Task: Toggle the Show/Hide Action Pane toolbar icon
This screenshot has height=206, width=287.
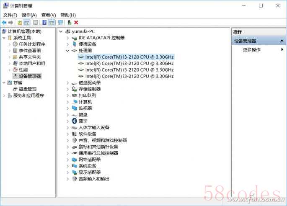Action: [52, 23]
